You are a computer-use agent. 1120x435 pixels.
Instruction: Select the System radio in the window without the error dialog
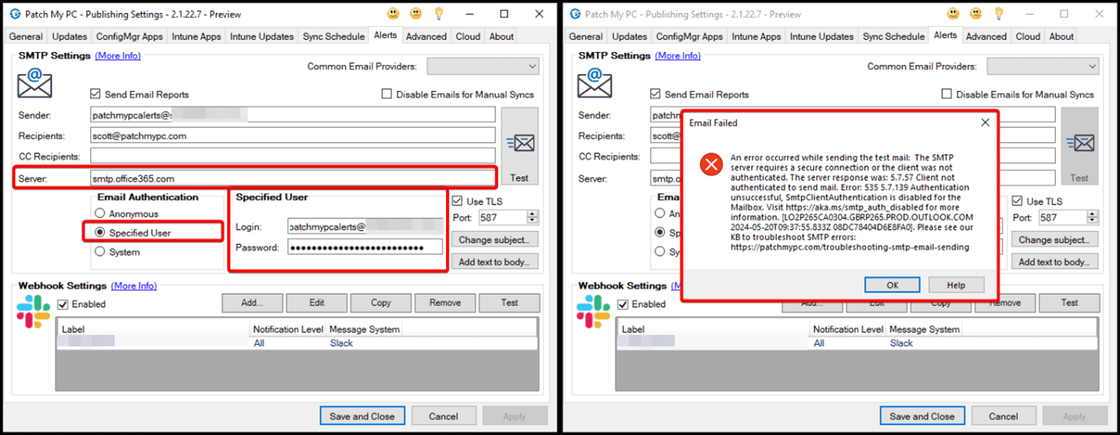(x=101, y=252)
